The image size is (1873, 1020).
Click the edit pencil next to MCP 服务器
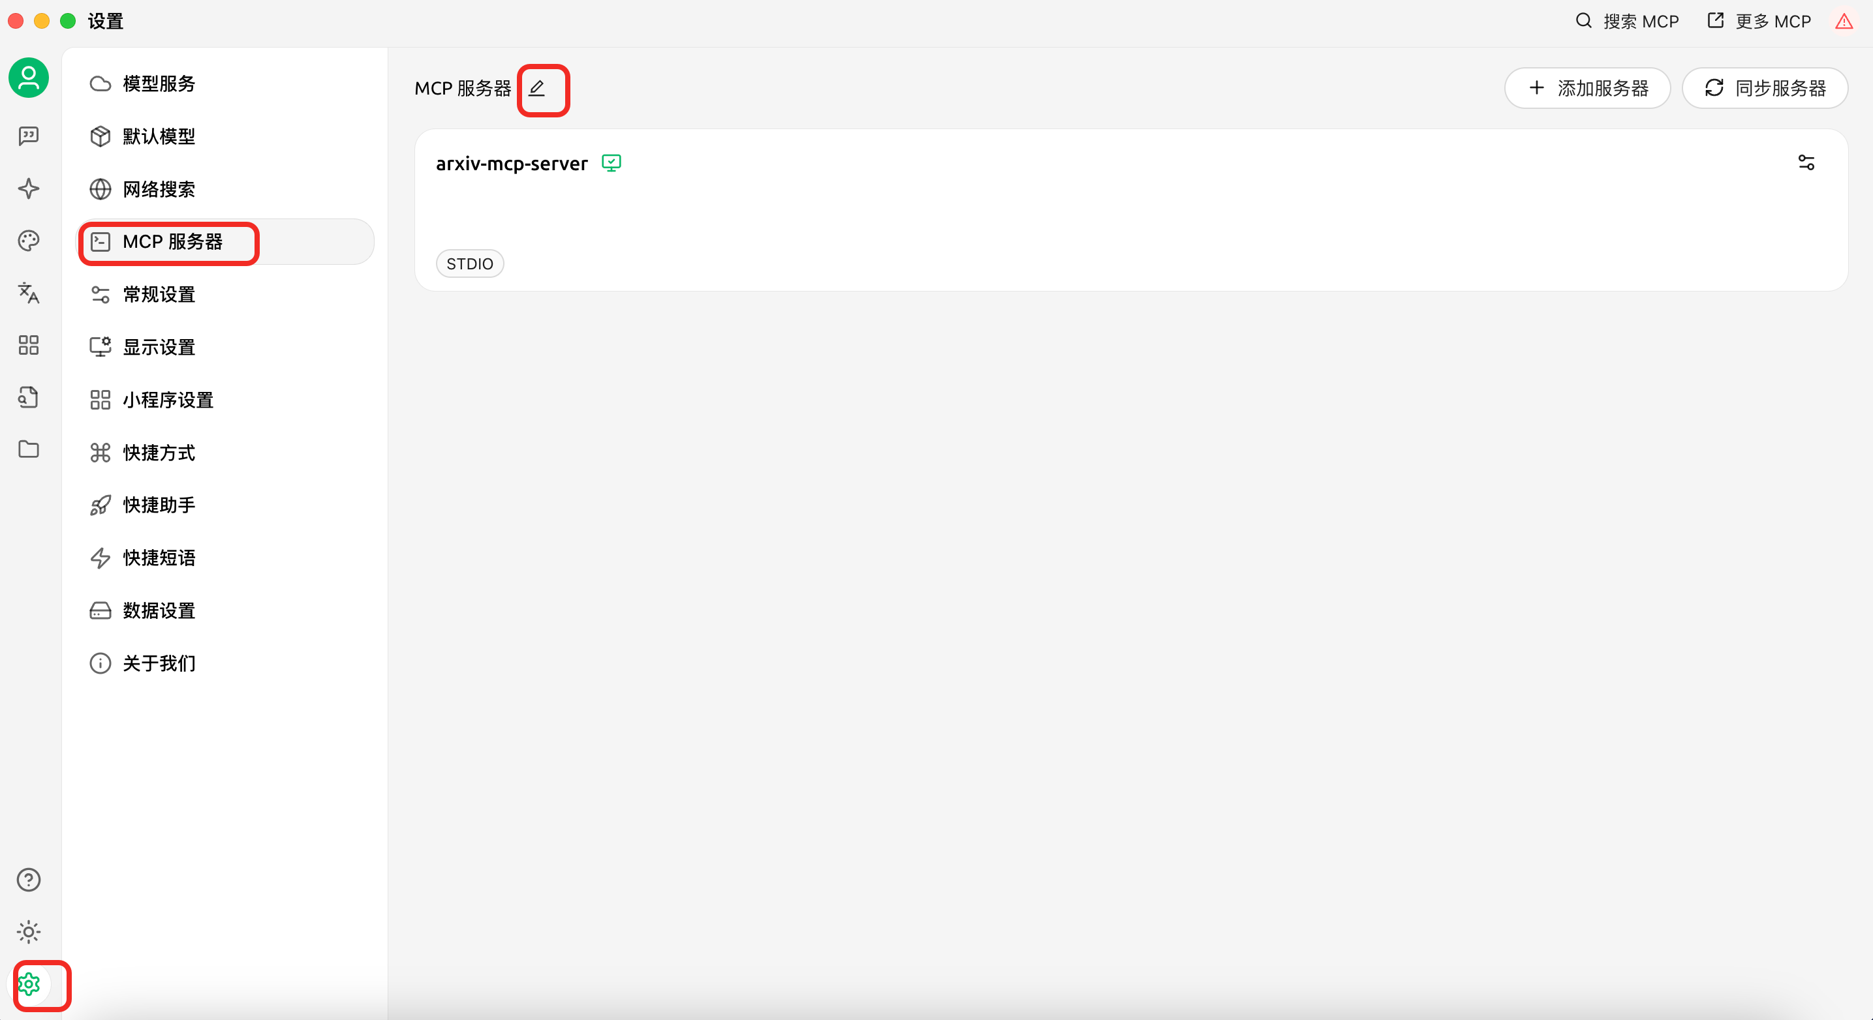pyautogui.click(x=536, y=89)
